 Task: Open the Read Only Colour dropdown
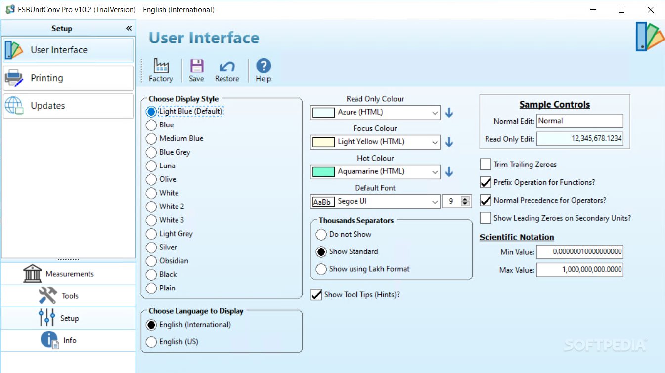[435, 113]
